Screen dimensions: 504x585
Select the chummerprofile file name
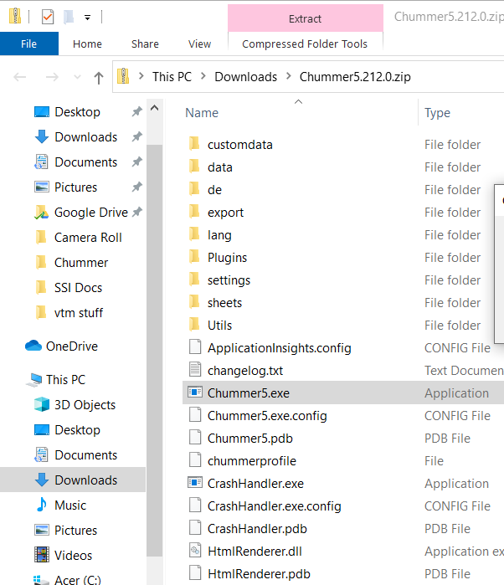pos(252,461)
